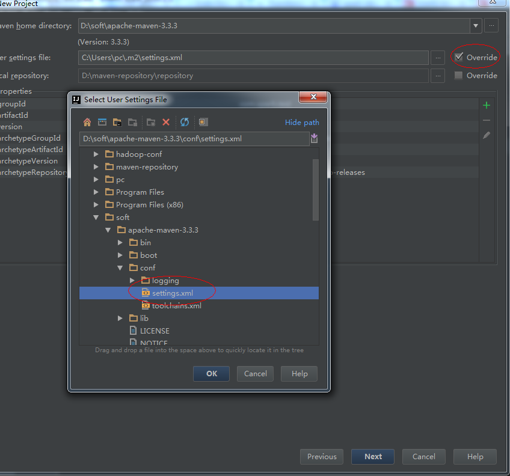Expand the hadoop-conf folder
The height and width of the screenshot is (476, 510).
(x=96, y=154)
